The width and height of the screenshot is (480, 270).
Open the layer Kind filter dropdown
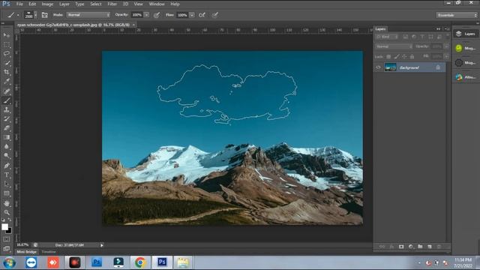click(387, 37)
